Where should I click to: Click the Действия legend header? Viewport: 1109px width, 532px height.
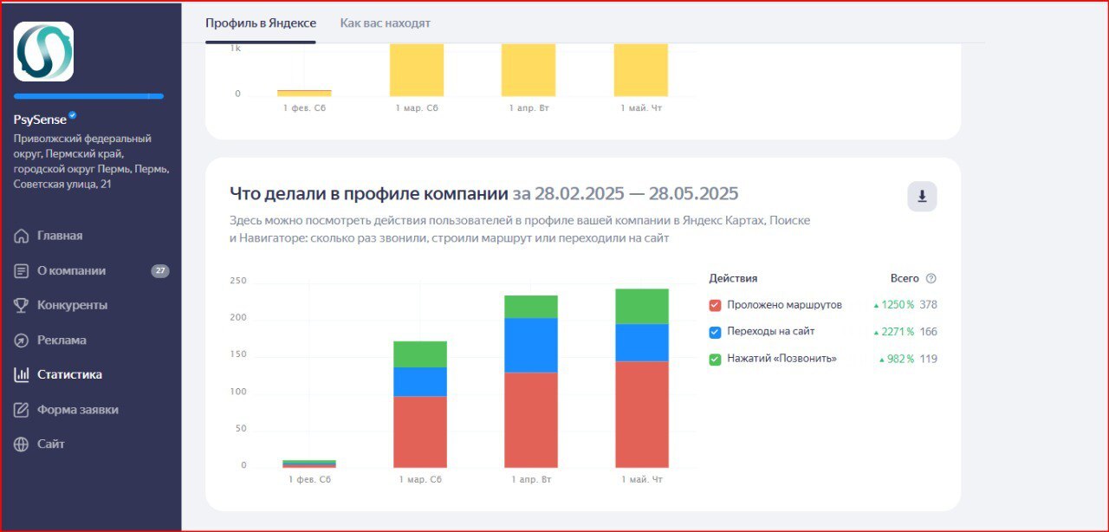[733, 278]
